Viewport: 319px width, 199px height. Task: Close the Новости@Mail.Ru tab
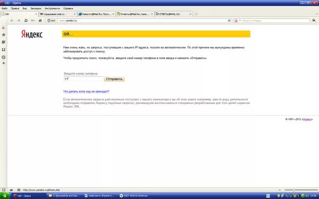click(x=113, y=14)
